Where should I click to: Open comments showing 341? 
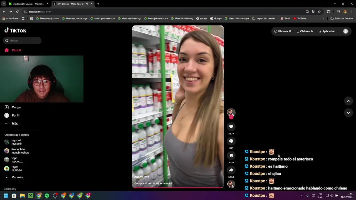click(x=231, y=141)
